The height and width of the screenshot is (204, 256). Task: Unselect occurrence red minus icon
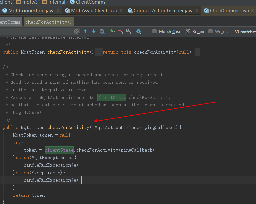coord(121,31)
